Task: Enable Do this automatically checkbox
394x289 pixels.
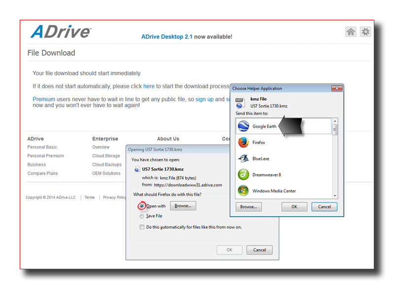Action: click(x=142, y=227)
